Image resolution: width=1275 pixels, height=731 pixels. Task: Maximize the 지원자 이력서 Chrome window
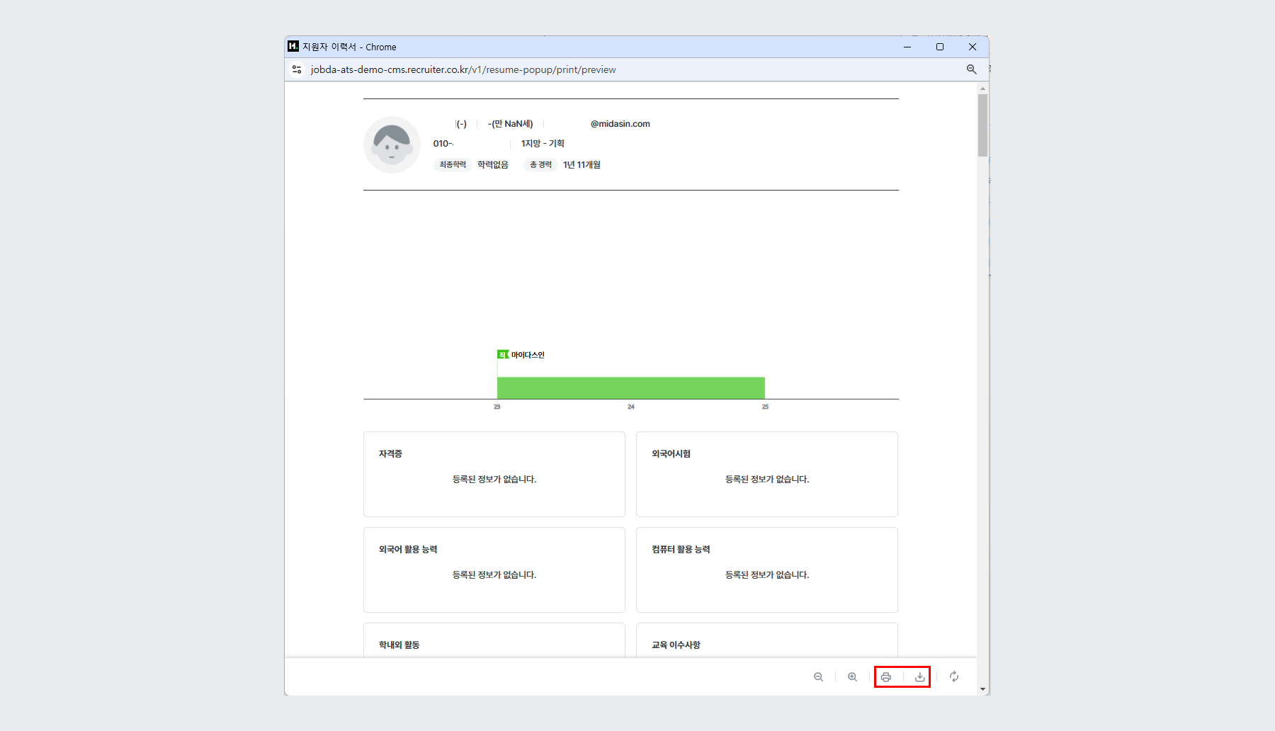(940, 47)
